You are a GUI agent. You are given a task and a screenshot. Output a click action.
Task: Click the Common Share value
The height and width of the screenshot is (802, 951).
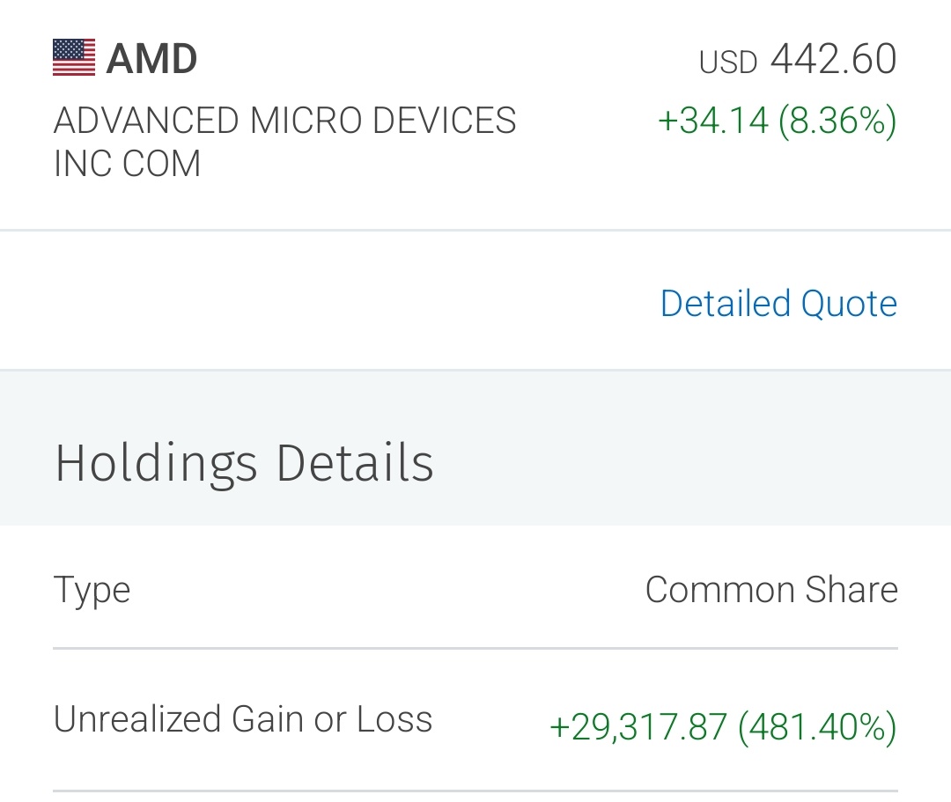771,589
